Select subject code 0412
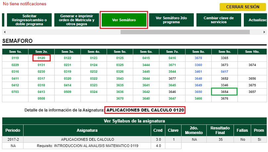This screenshot has height=152, width=268. click(15, 85)
